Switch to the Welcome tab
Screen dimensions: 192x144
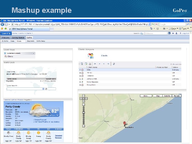[6, 38]
